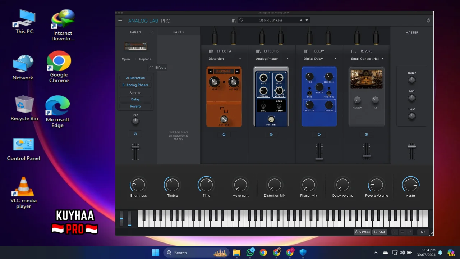Open the Small Concert Hall reverb dropdown

click(367, 59)
